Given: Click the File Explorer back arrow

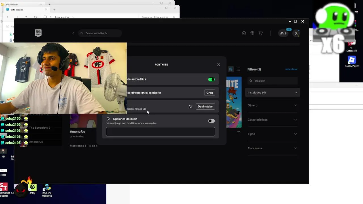Looking at the screenshot, I should coord(8,17).
